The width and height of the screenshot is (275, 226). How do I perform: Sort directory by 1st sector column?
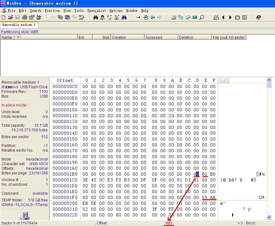pyautogui.click(x=236, y=37)
